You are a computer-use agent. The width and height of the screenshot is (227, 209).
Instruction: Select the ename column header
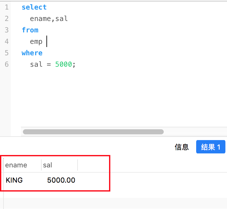23,165
